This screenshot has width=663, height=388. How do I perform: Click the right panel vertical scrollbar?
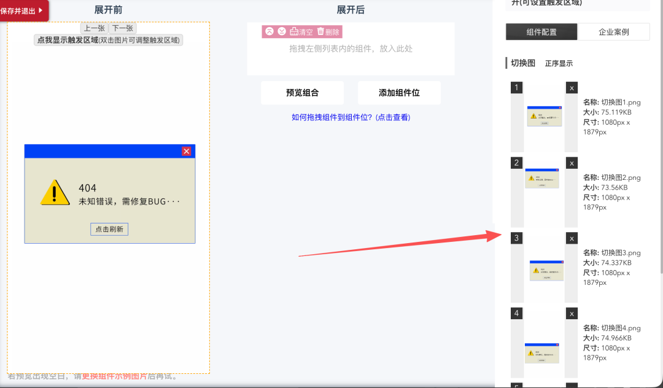coord(661,136)
